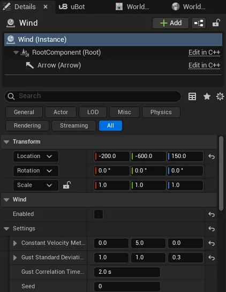Click the Seed value field

tap(127, 287)
